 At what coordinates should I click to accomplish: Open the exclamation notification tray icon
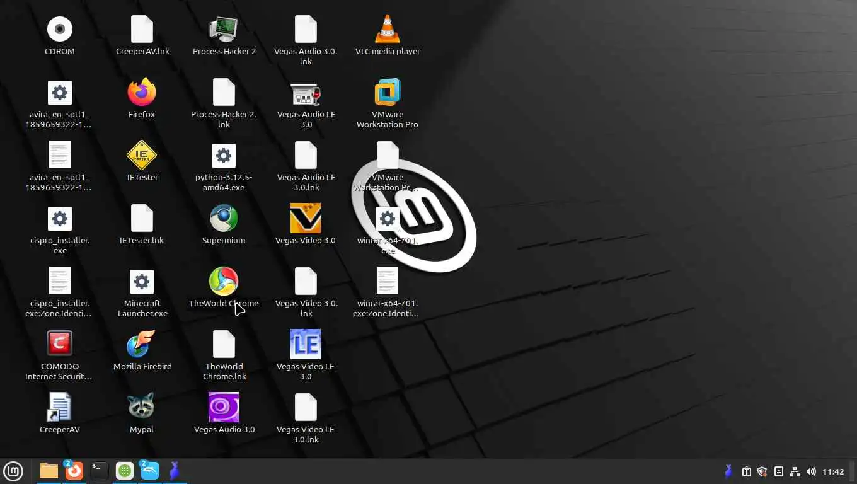coord(747,471)
